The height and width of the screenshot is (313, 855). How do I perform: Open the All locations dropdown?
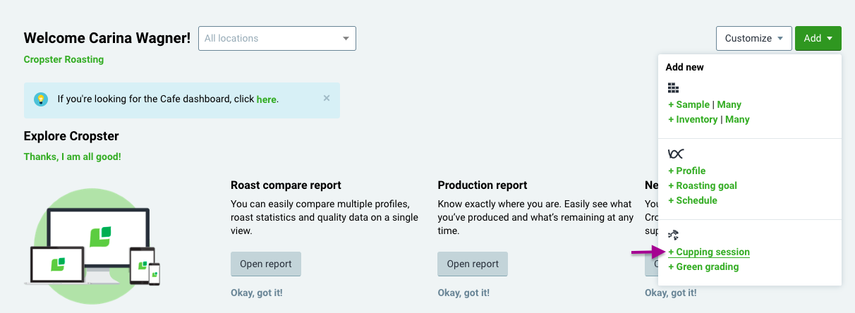point(277,38)
